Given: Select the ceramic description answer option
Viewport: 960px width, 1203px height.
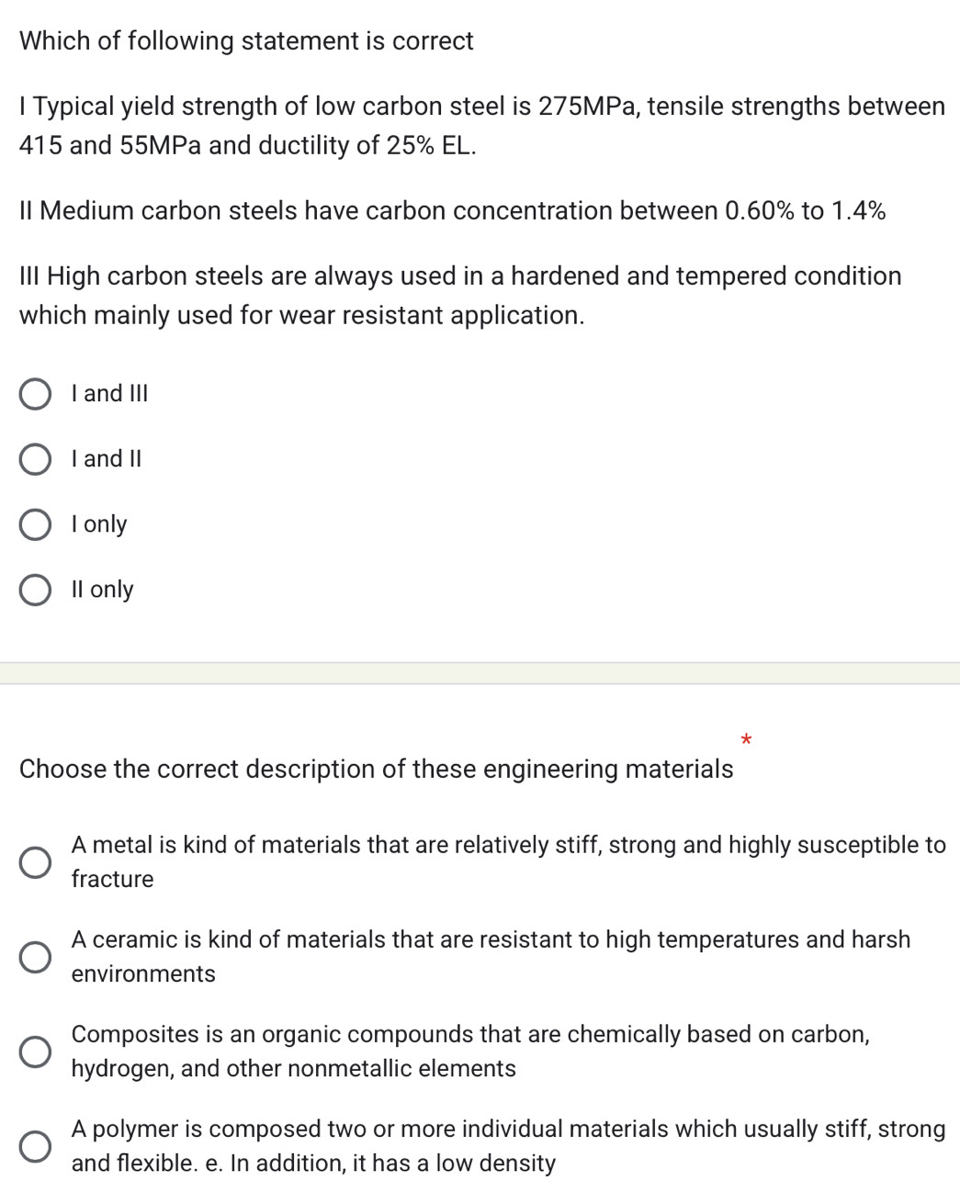Looking at the screenshot, I should pyautogui.click(x=35, y=957).
